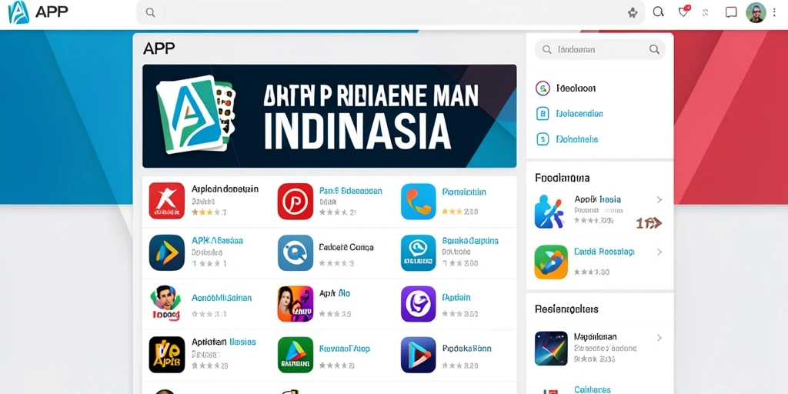
Task: Click the black app title beside the red K icon
Action: pos(225,189)
